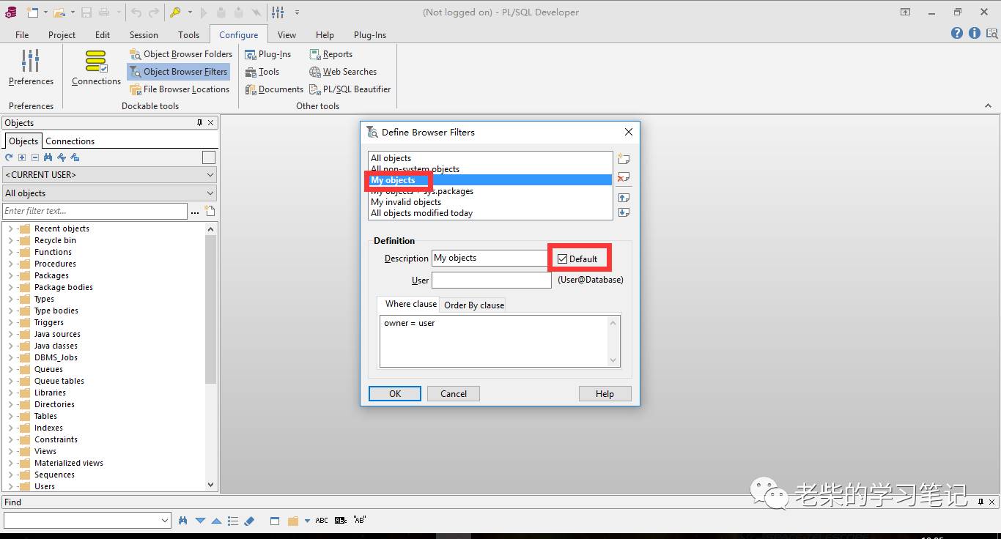
Task: Click the Description field containing "My objects"
Action: pyautogui.click(x=491, y=259)
